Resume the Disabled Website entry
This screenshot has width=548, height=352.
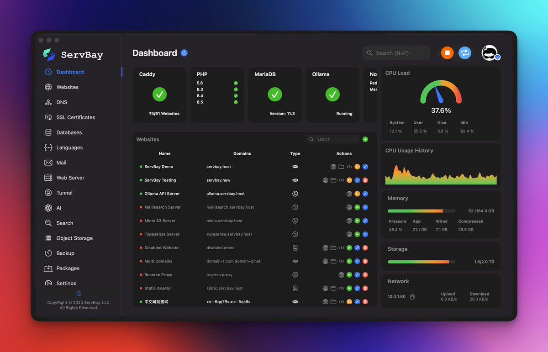(349, 247)
